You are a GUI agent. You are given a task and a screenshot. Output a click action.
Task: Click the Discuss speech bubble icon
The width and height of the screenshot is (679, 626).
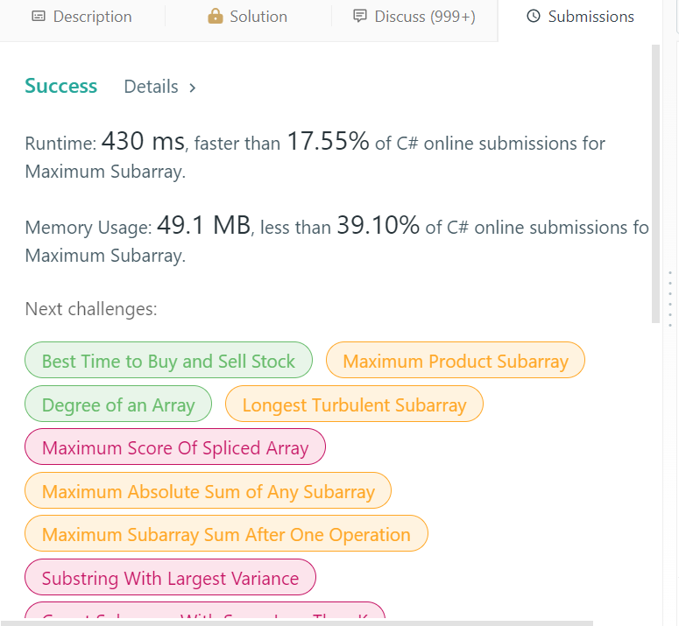pyautogui.click(x=360, y=16)
